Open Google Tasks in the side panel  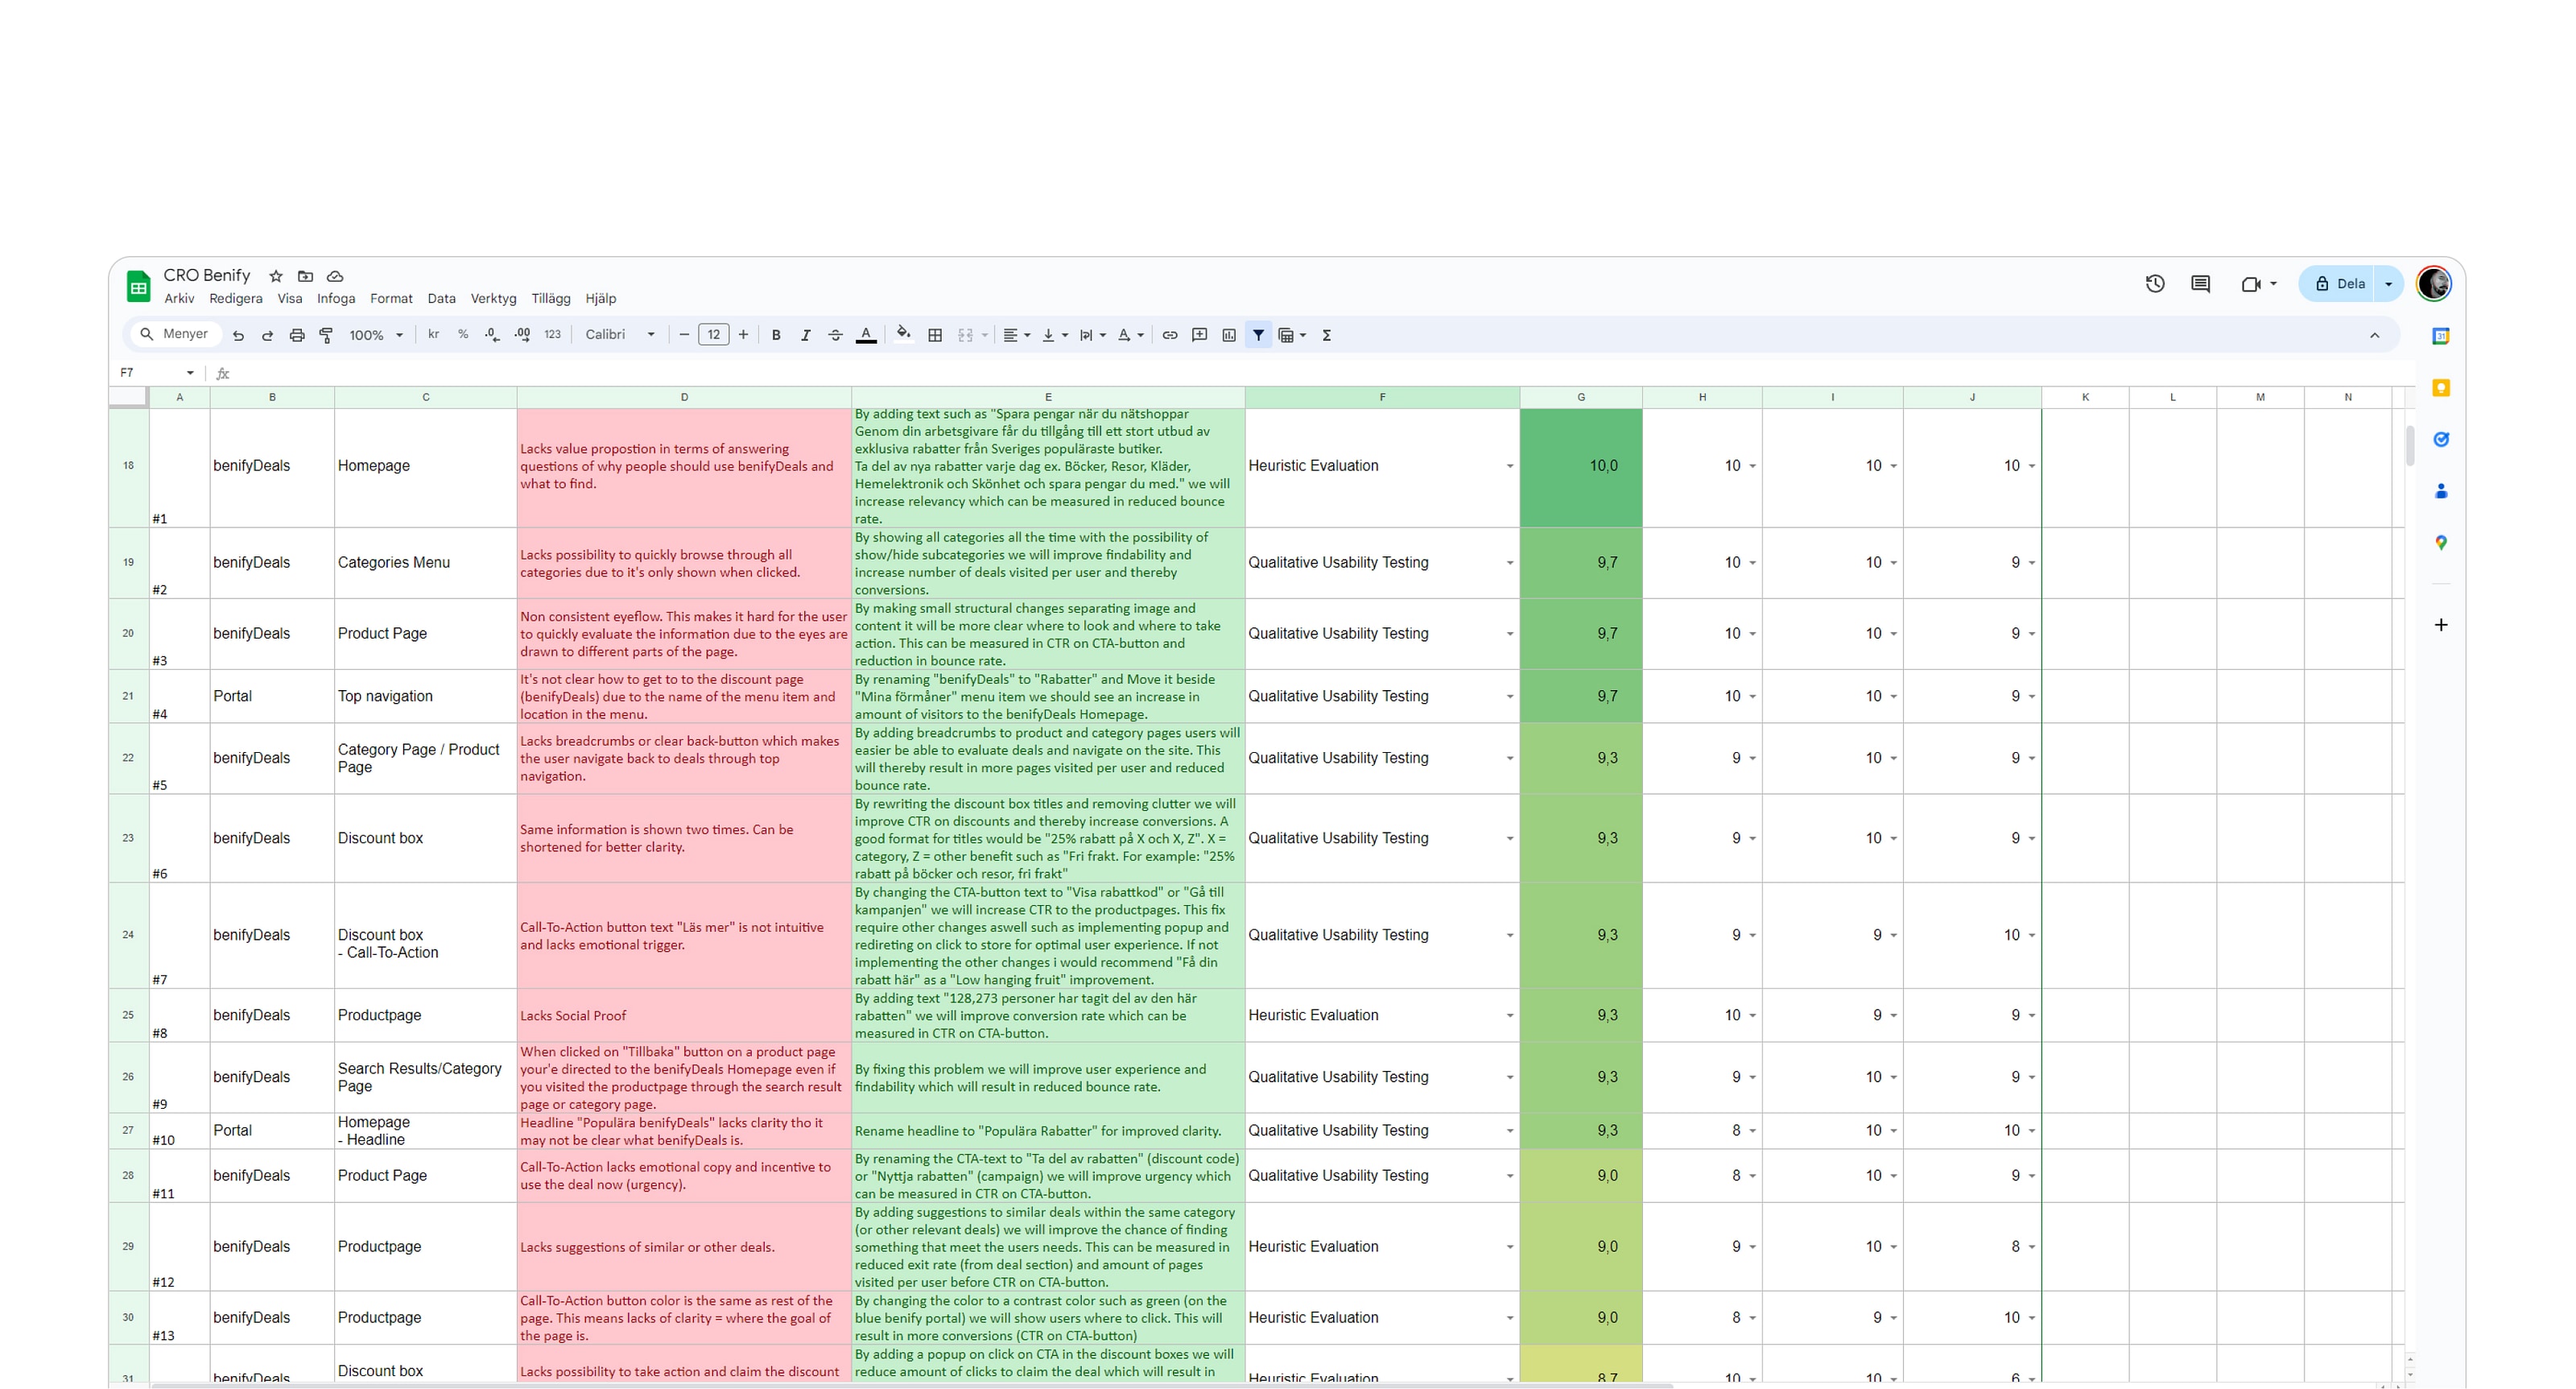coord(2441,439)
